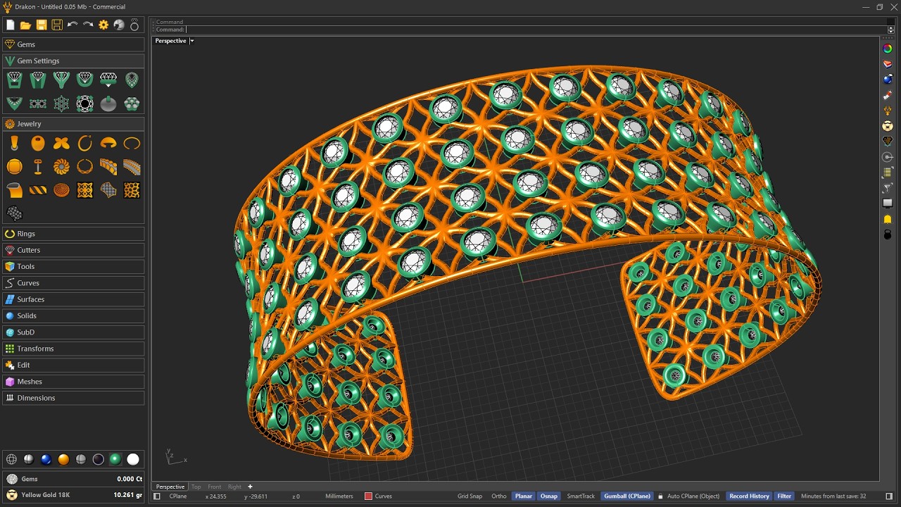The image size is (901, 507).
Task: Click the outlined Save As disk icon
Action: tap(57, 25)
